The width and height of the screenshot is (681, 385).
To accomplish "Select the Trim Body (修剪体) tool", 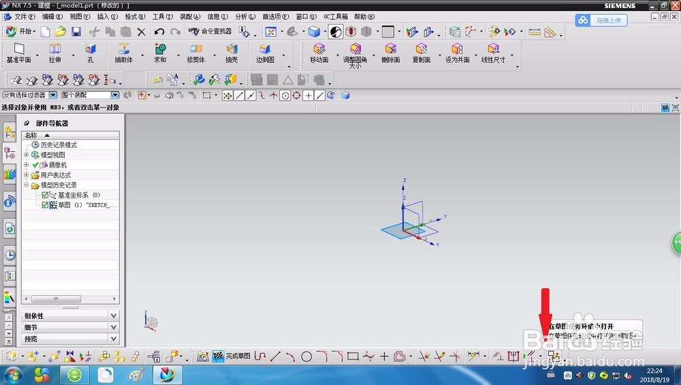I will pos(195,53).
